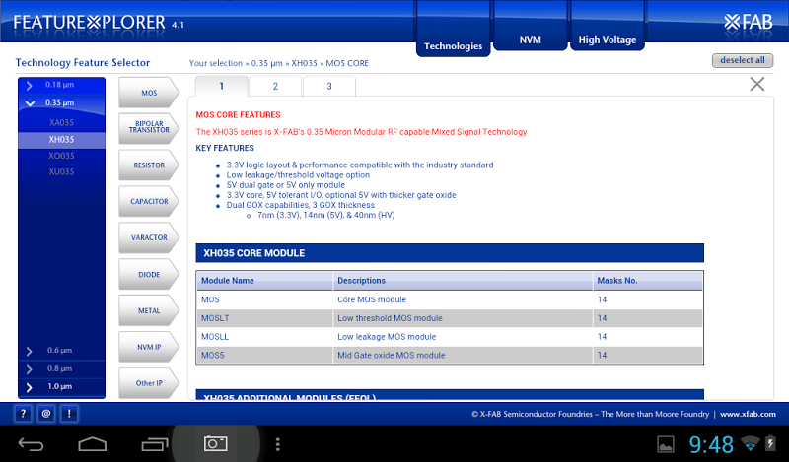Choose the Resistor feature button
The height and width of the screenshot is (462, 789).
tap(149, 165)
